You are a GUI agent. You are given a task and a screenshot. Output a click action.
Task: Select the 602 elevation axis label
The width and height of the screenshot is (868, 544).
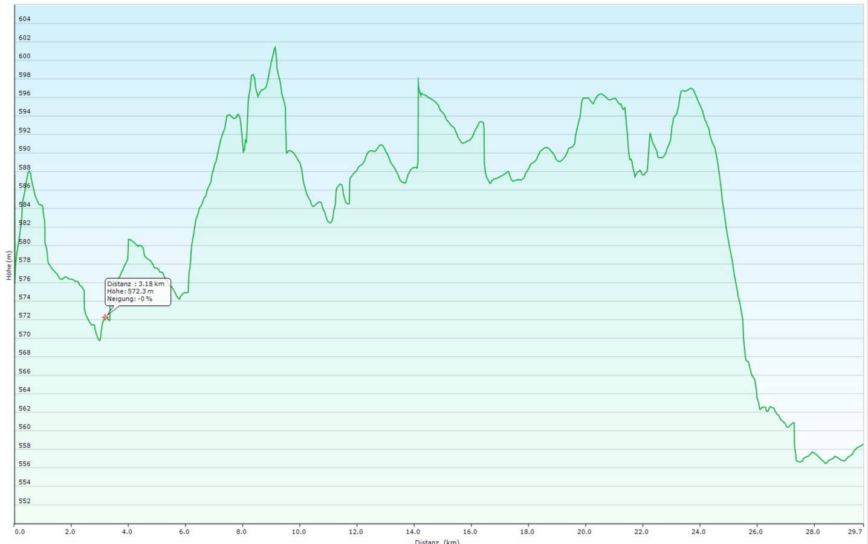[x=24, y=38]
